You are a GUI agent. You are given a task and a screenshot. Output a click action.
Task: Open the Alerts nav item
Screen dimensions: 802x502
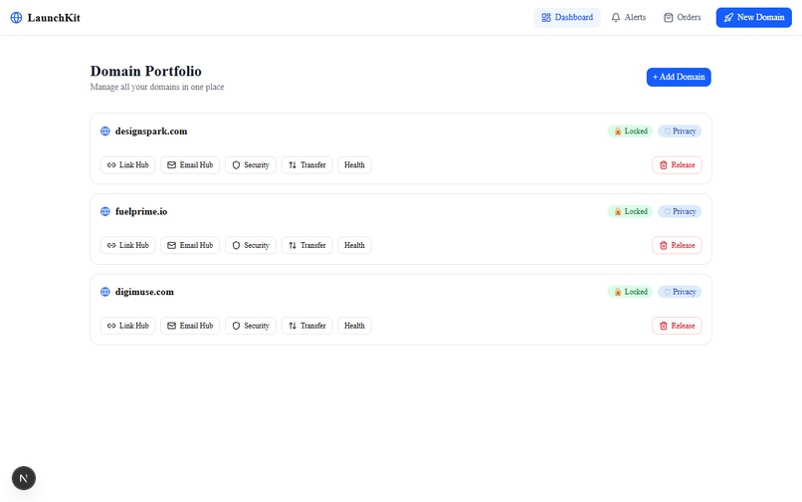629,17
